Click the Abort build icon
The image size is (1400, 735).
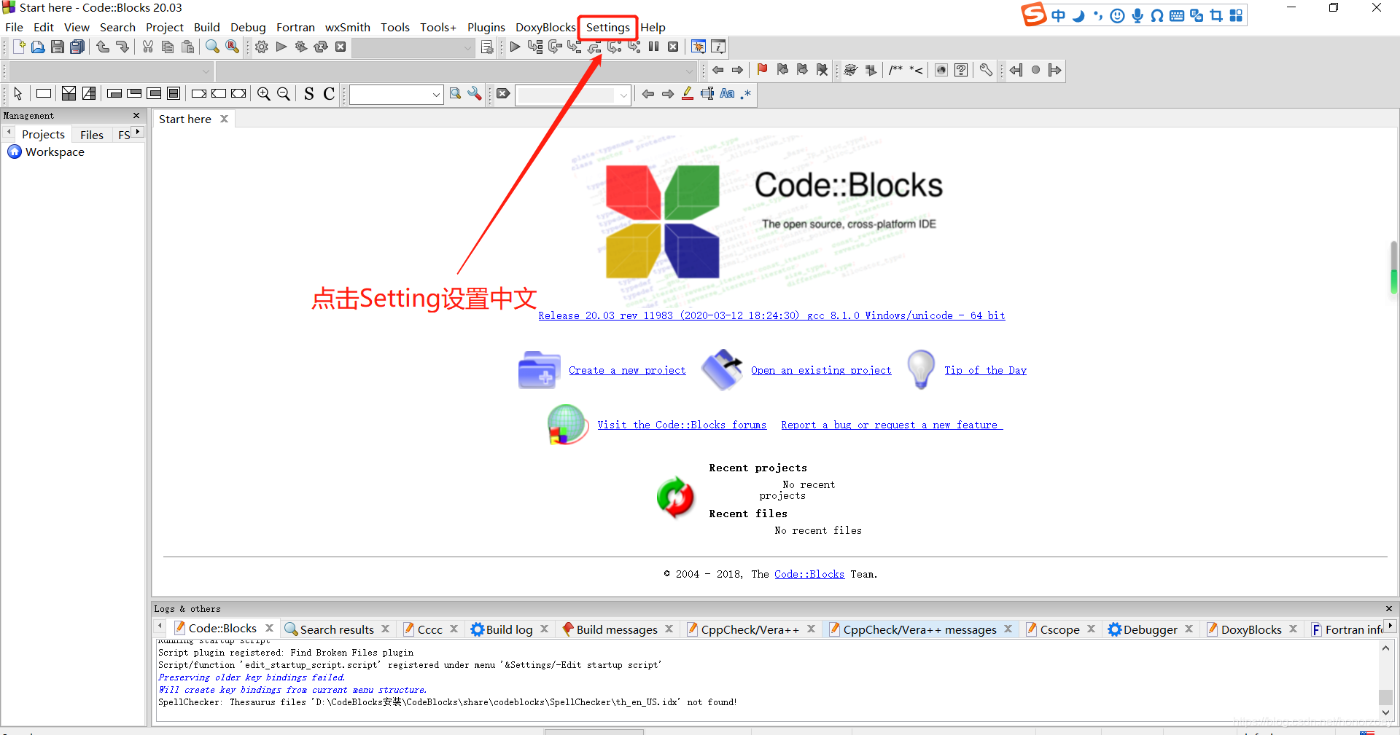pyautogui.click(x=341, y=47)
